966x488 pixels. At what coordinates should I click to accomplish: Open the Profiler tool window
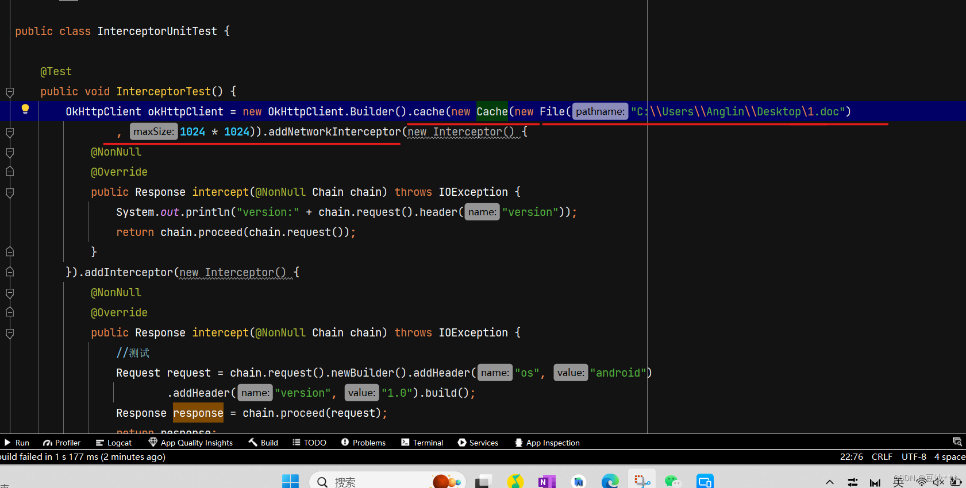(61, 443)
